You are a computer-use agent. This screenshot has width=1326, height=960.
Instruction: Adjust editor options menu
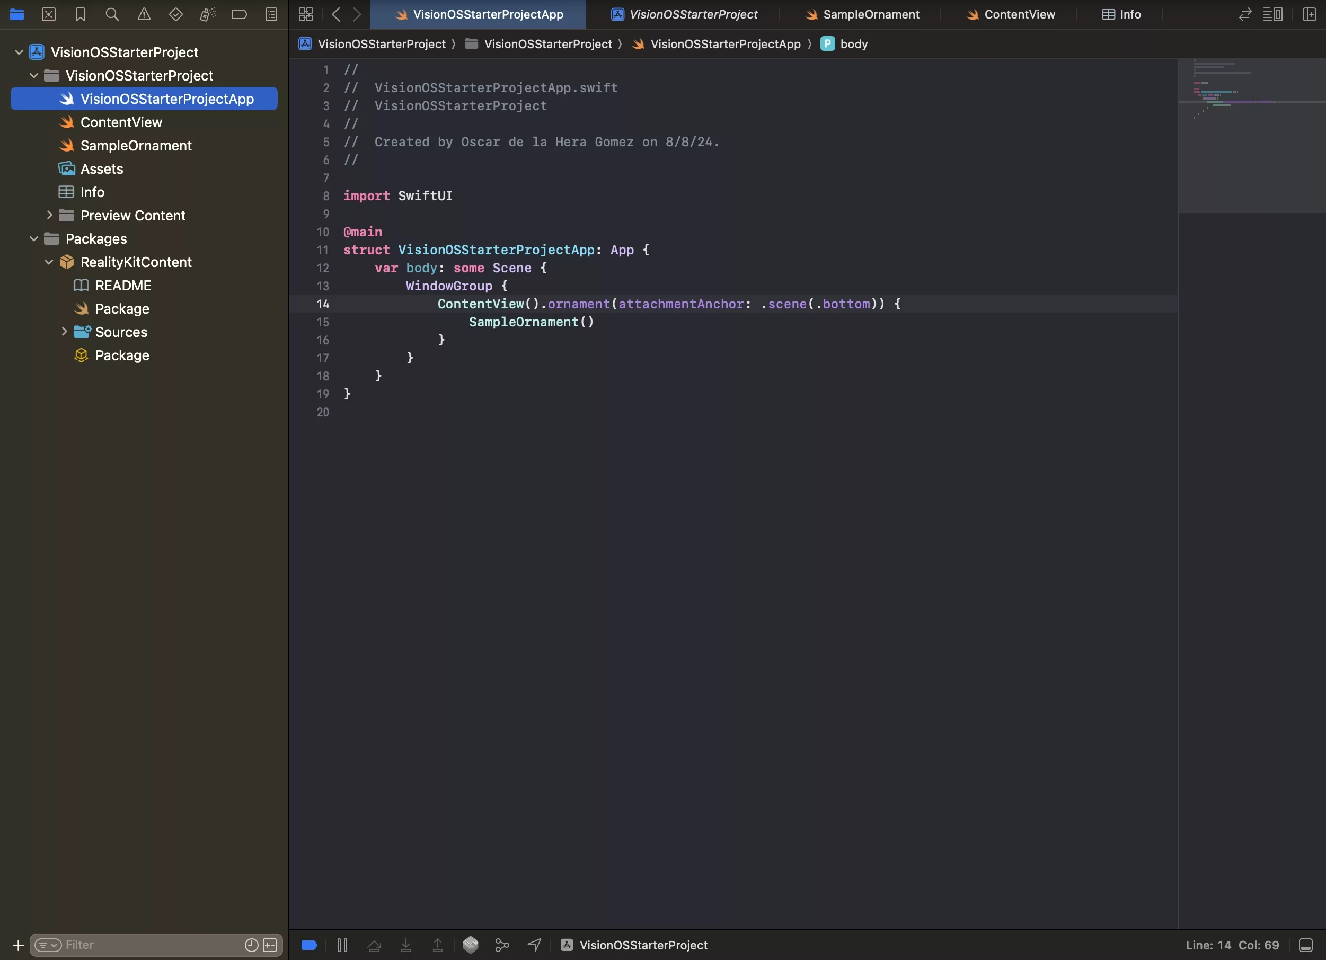1273,15
